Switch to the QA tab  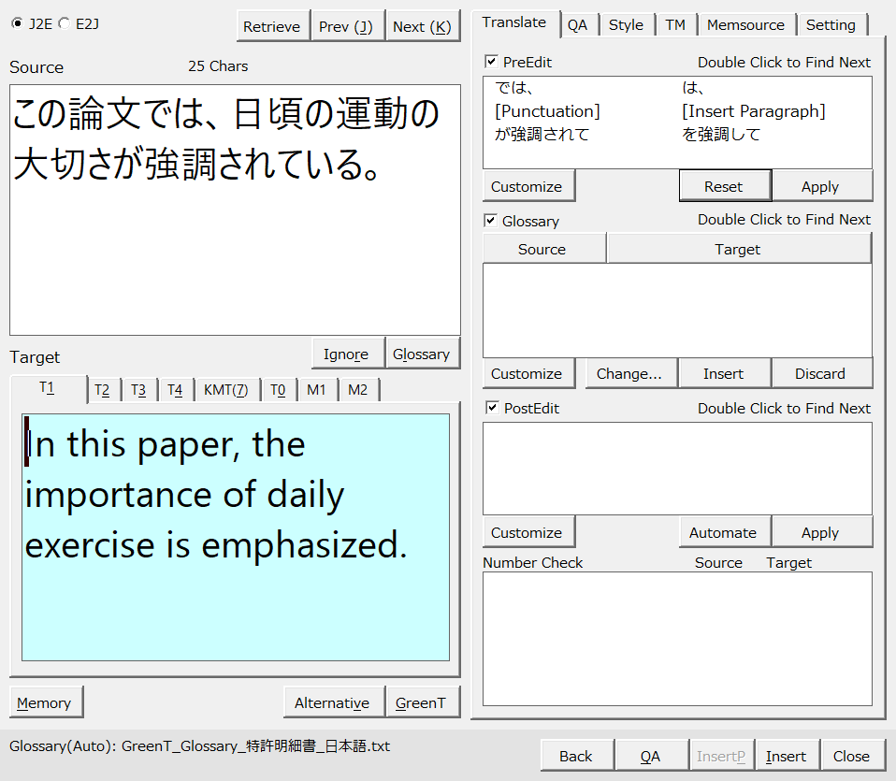coord(577,25)
